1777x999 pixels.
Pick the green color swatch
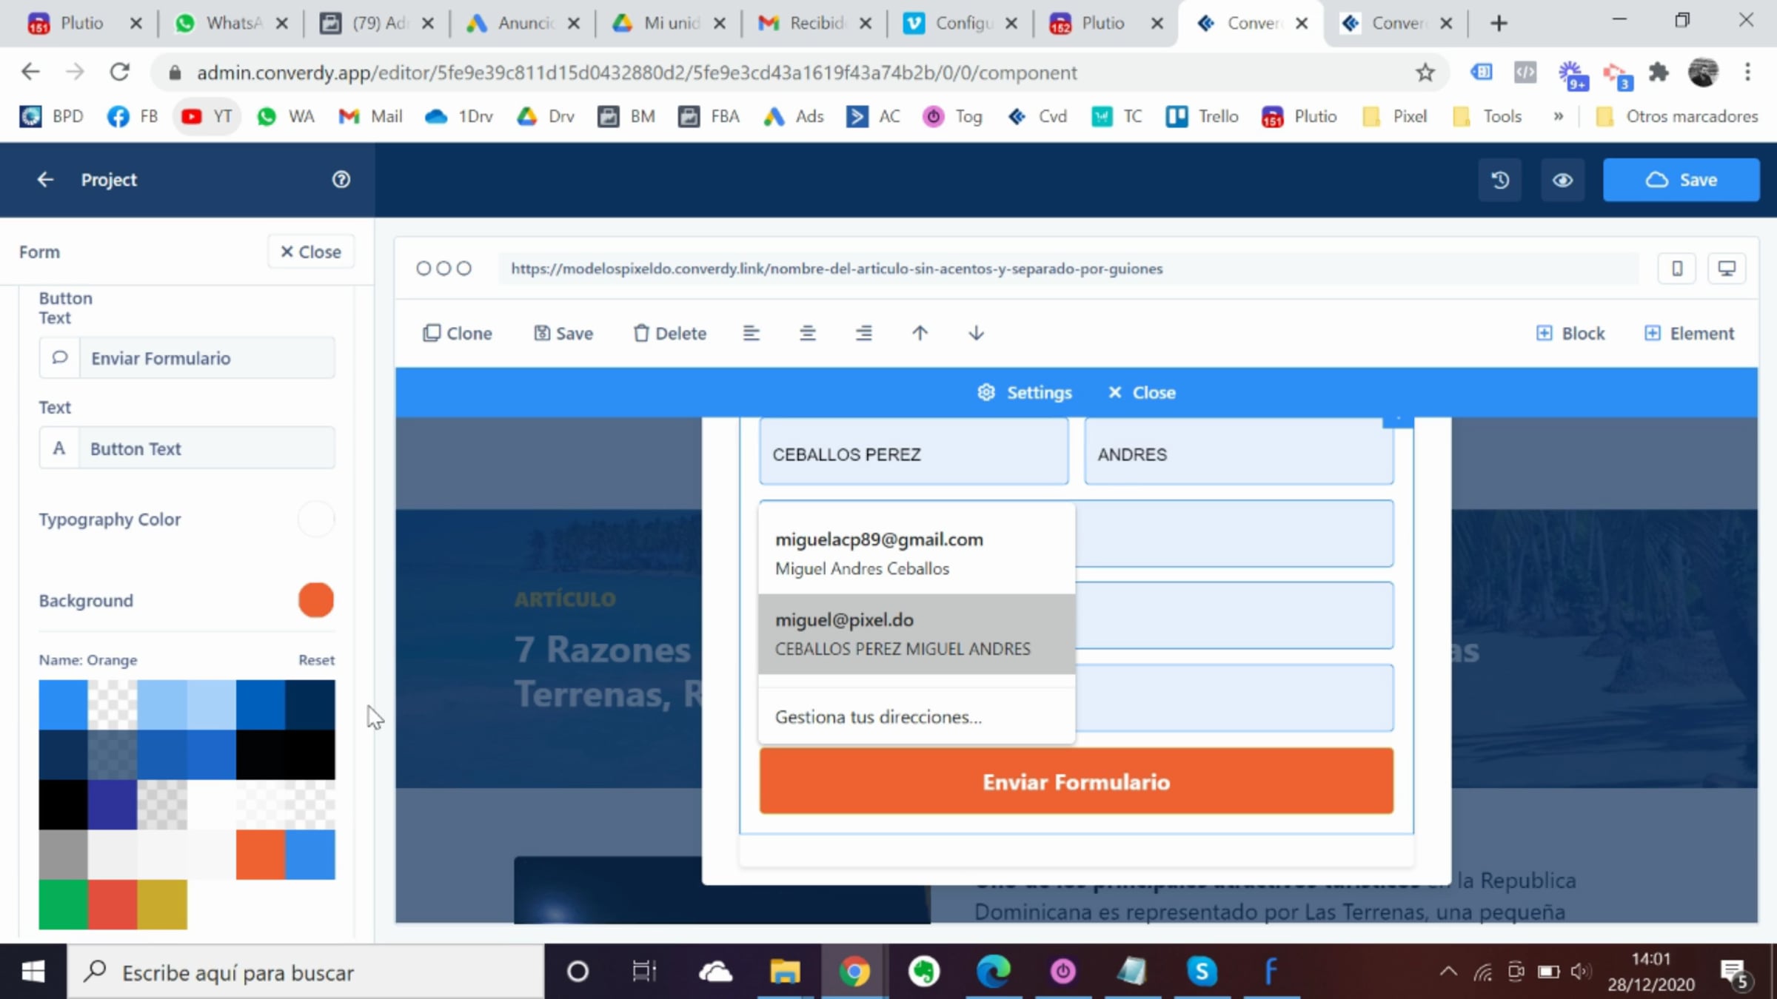(x=63, y=904)
